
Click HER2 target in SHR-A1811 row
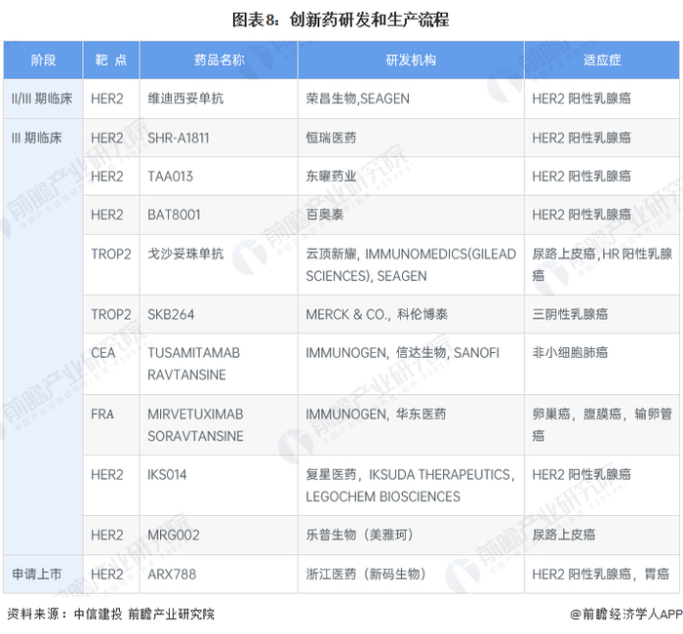tap(107, 139)
